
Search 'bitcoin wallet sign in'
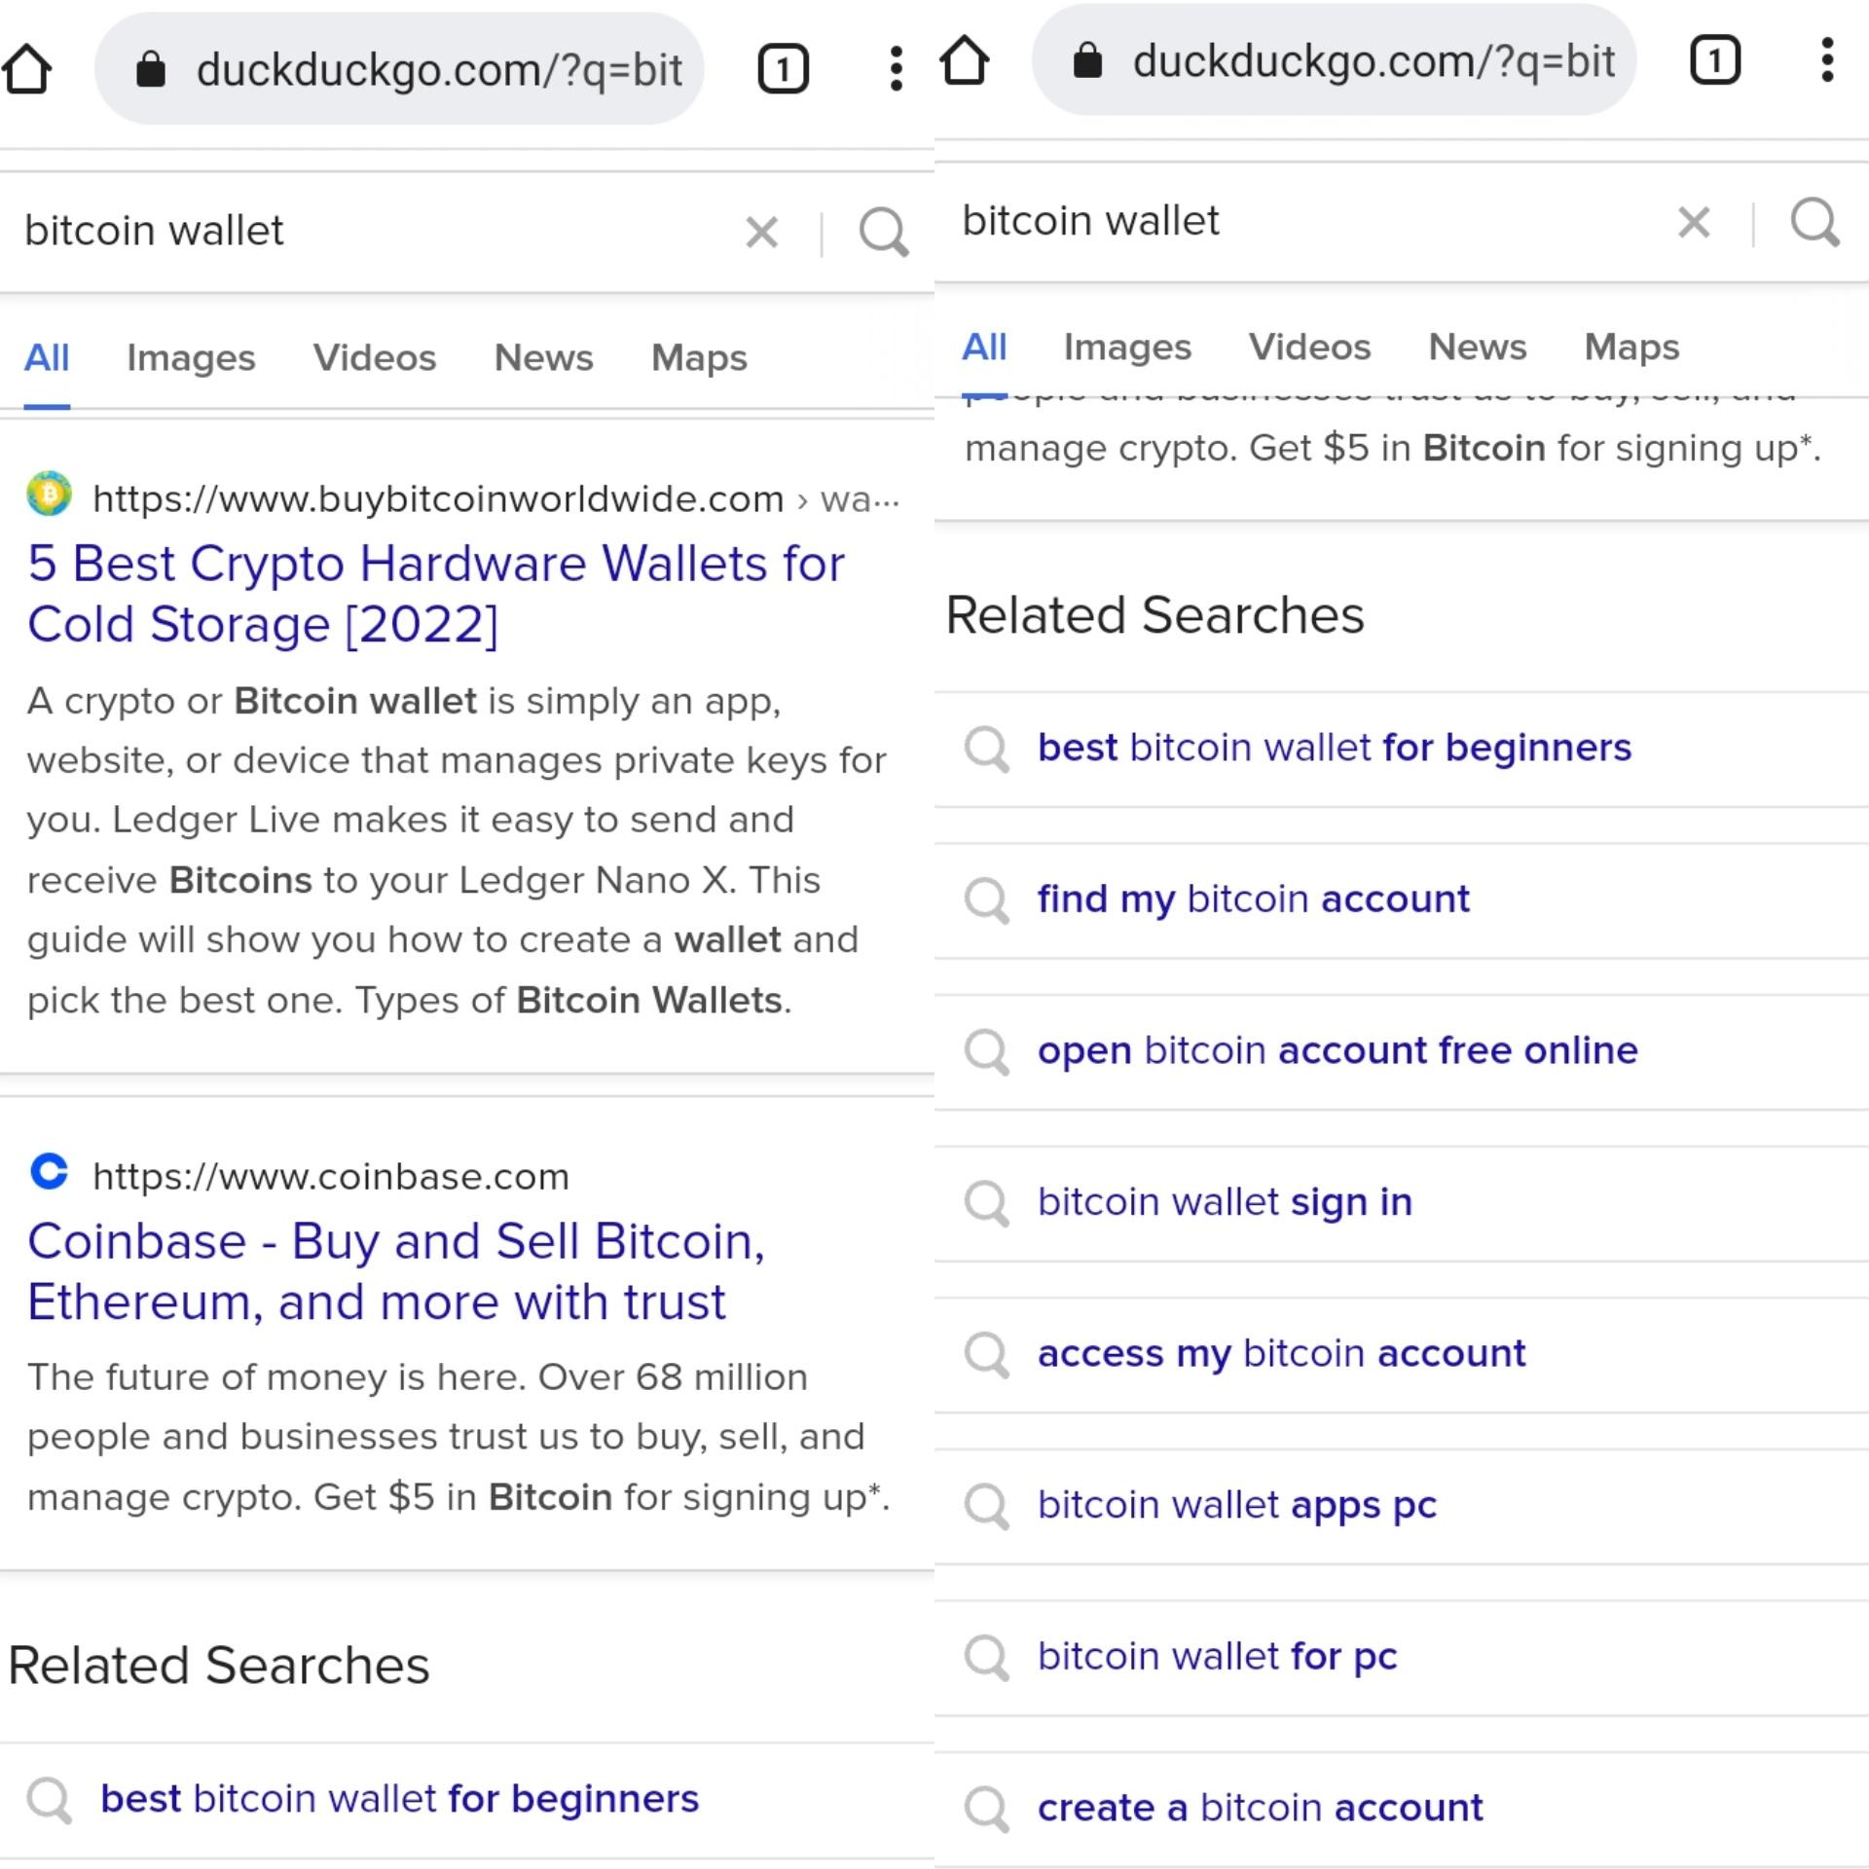click(1225, 1203)
